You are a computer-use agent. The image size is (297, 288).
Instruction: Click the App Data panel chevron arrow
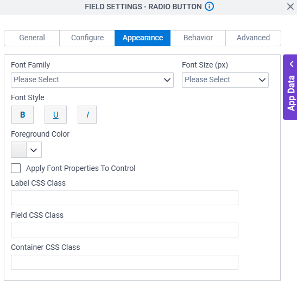point(292,64)
